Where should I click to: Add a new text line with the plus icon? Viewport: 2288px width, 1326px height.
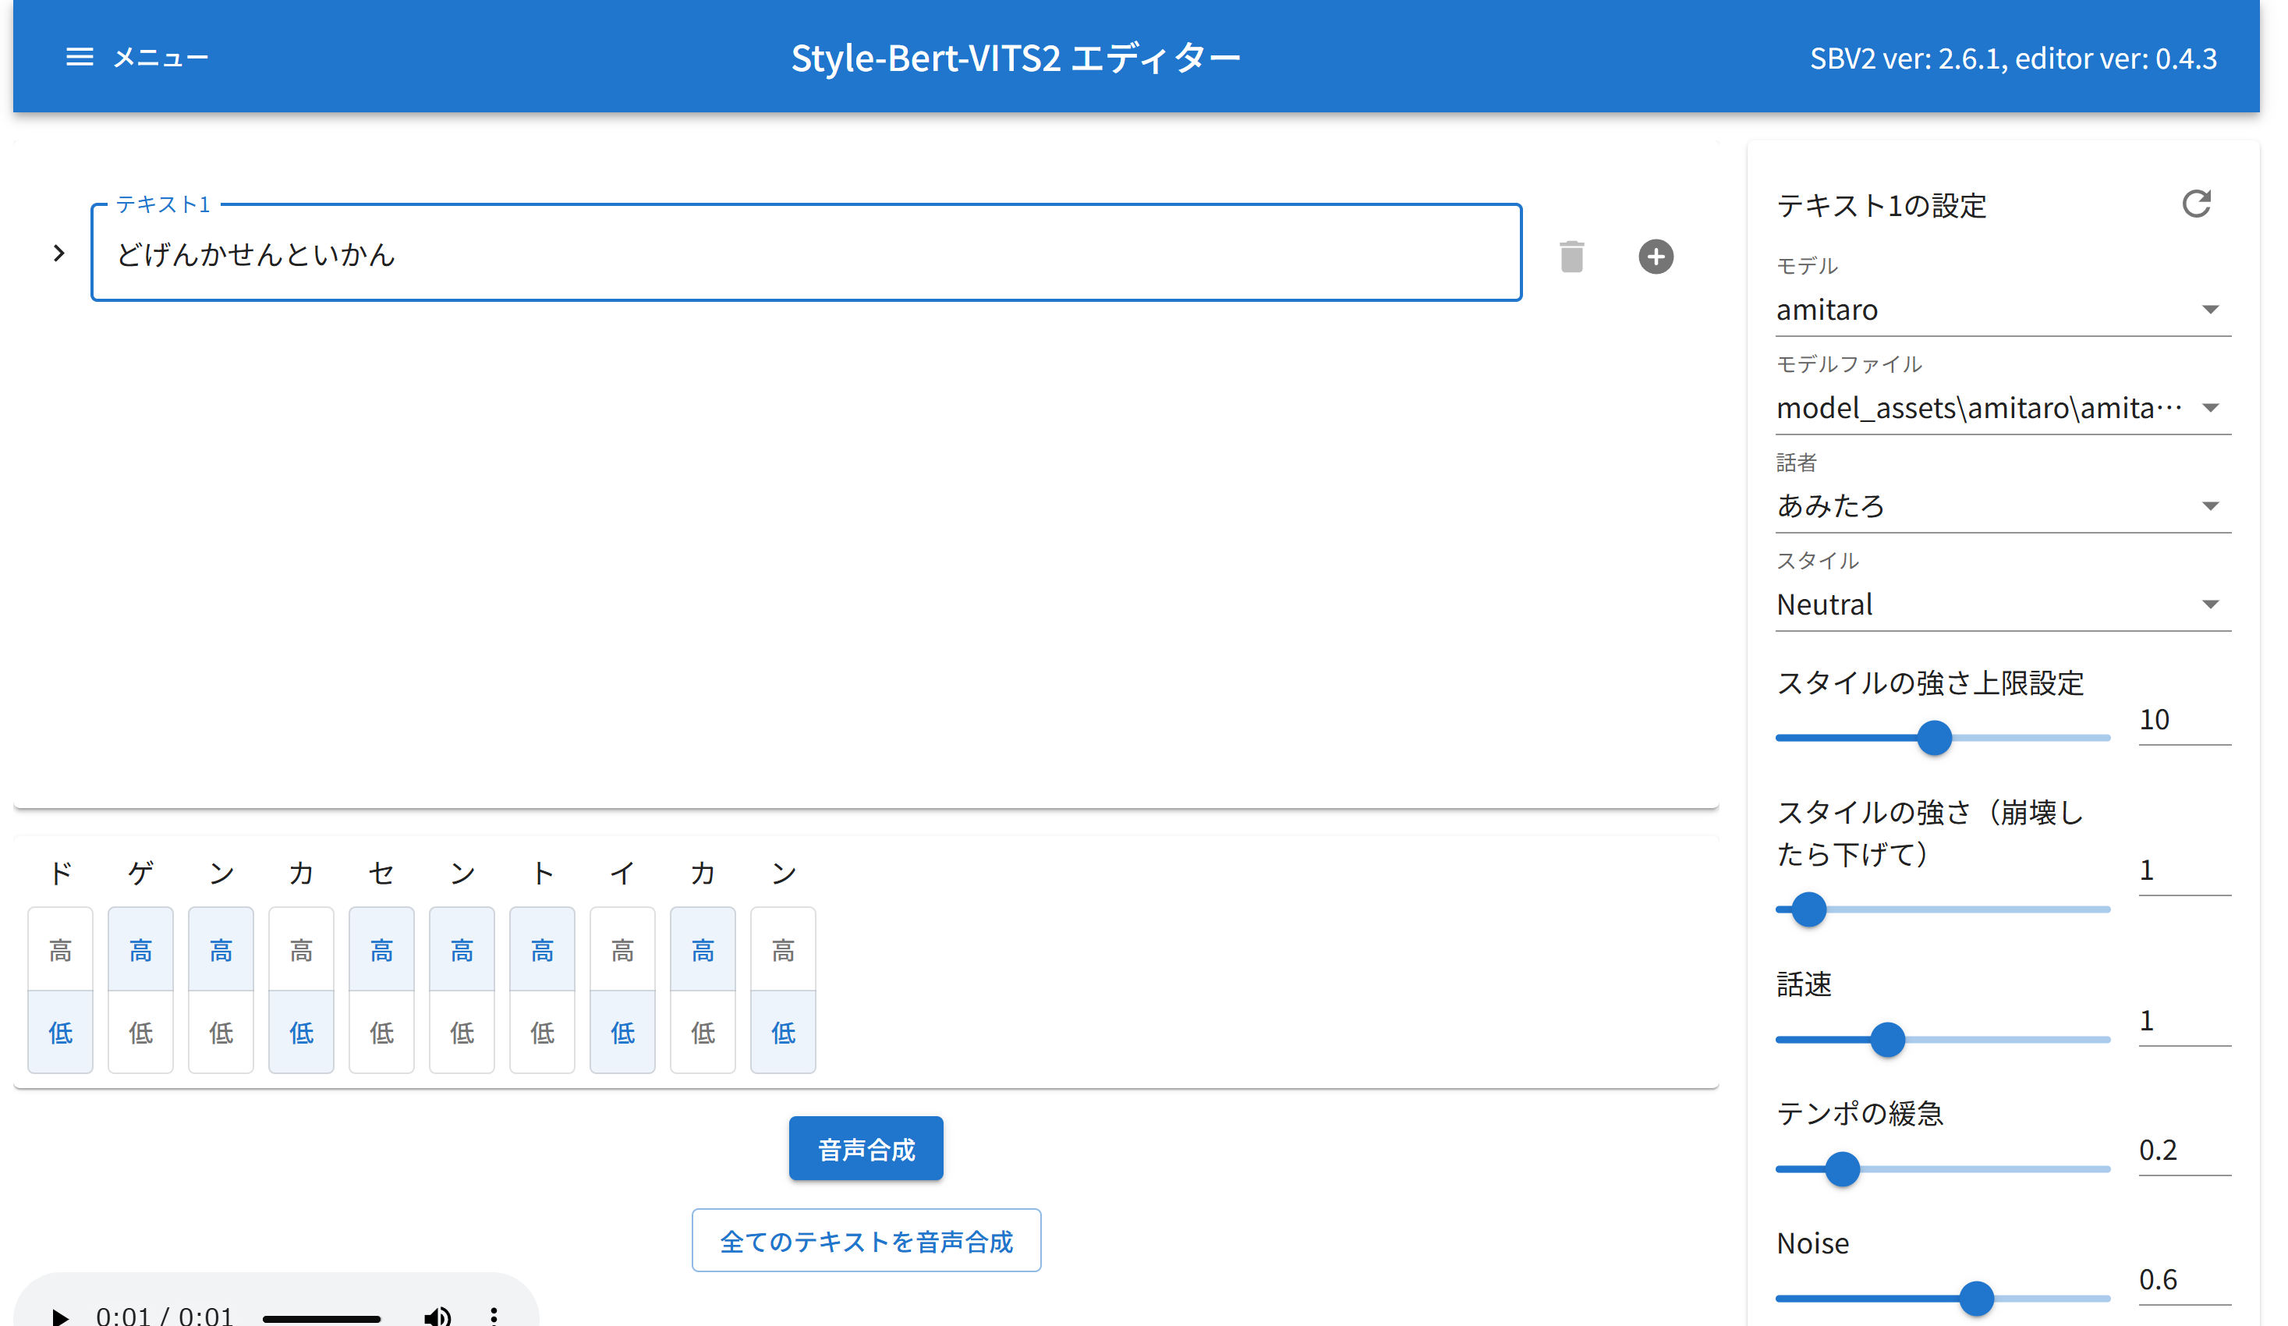coord(1656,256)
